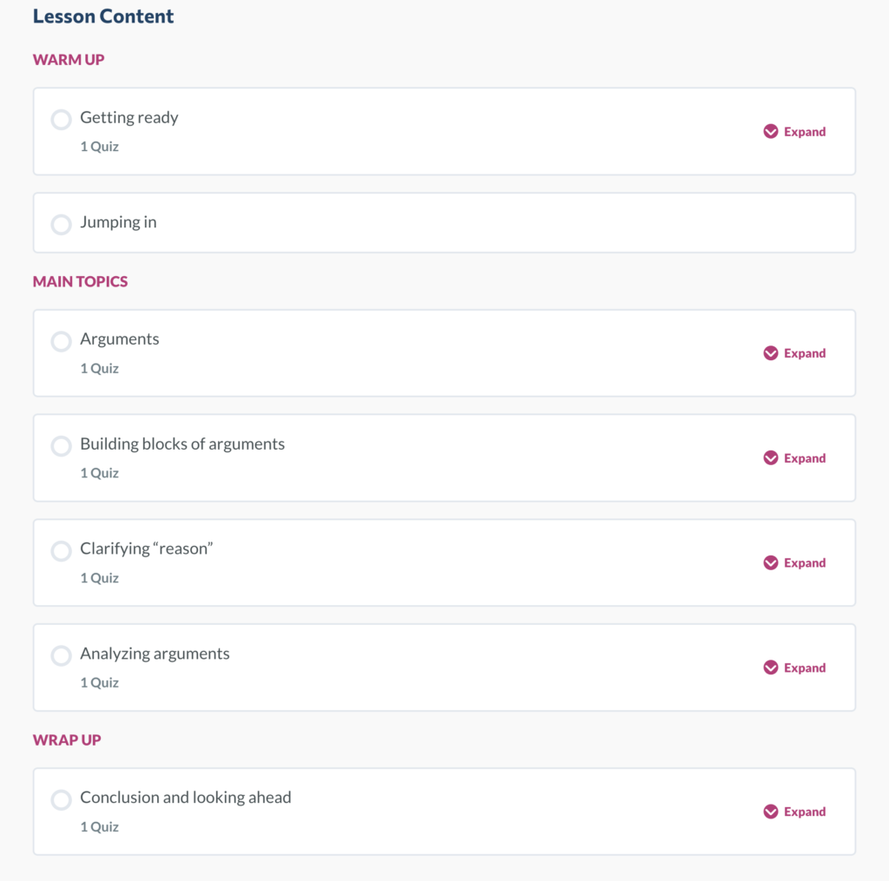Click chevron icon beside Getting ready Expand
Screen dimensions: 889x881
771,132
